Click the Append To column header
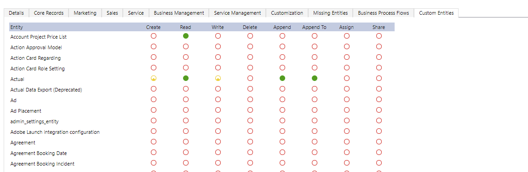Screen dimensions: 528x172 pos(314,27)
